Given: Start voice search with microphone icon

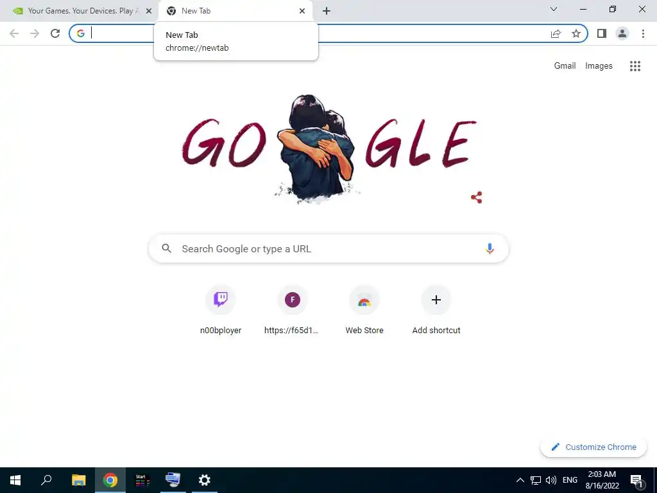Looking at the screenshot, I should [490, 248].
